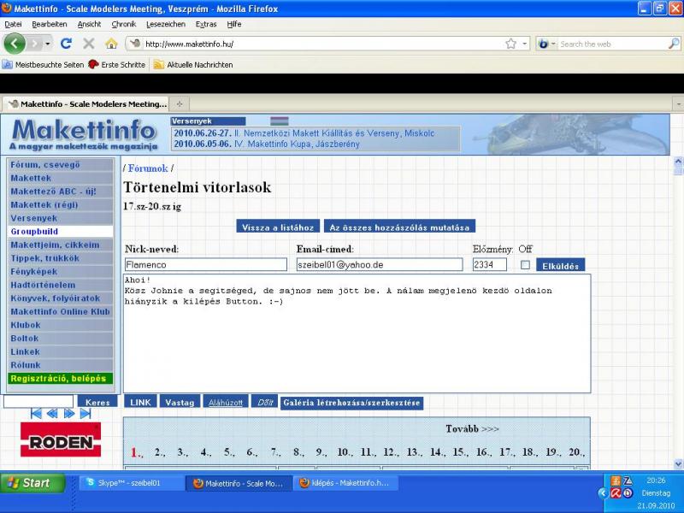Click the Firefox back arrow button
The image size is (684, 513).
(15, 43)
